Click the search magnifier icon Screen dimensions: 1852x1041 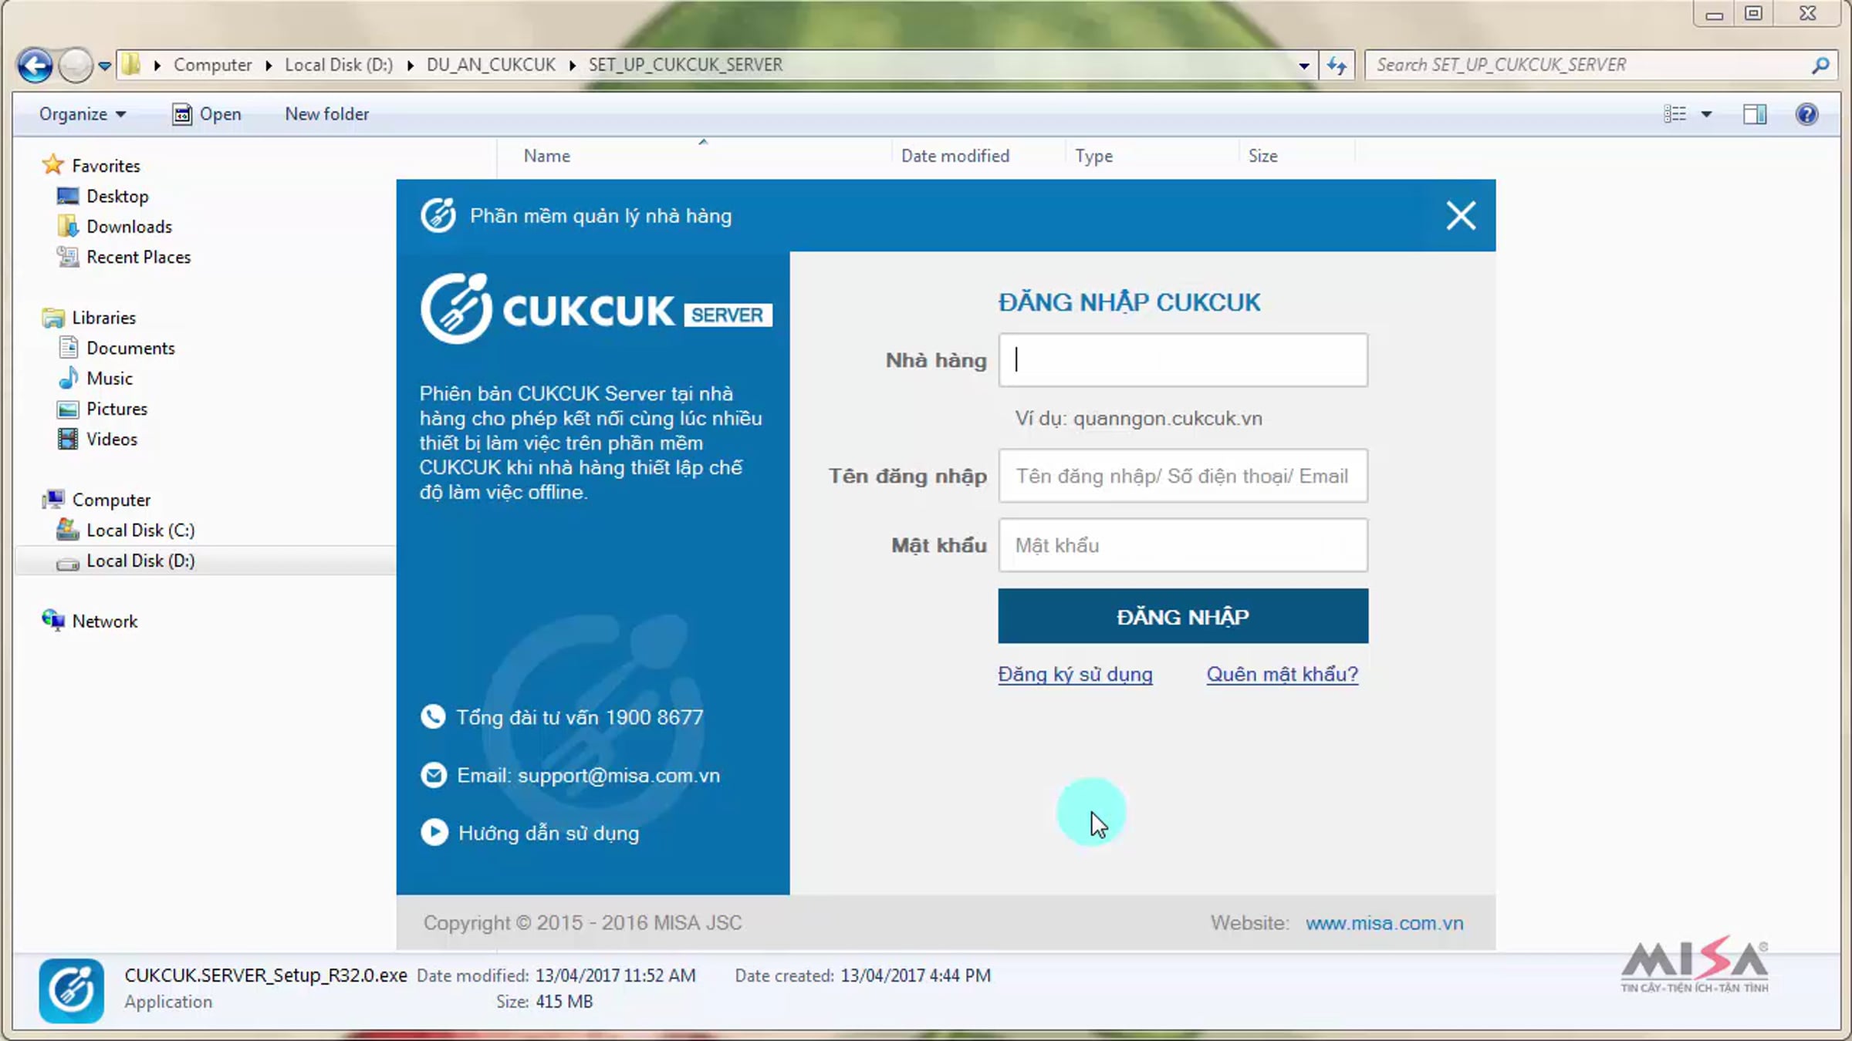(x=1820, y=66)
